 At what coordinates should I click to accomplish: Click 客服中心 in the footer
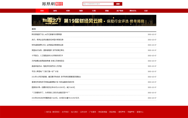tap(140, 112)
